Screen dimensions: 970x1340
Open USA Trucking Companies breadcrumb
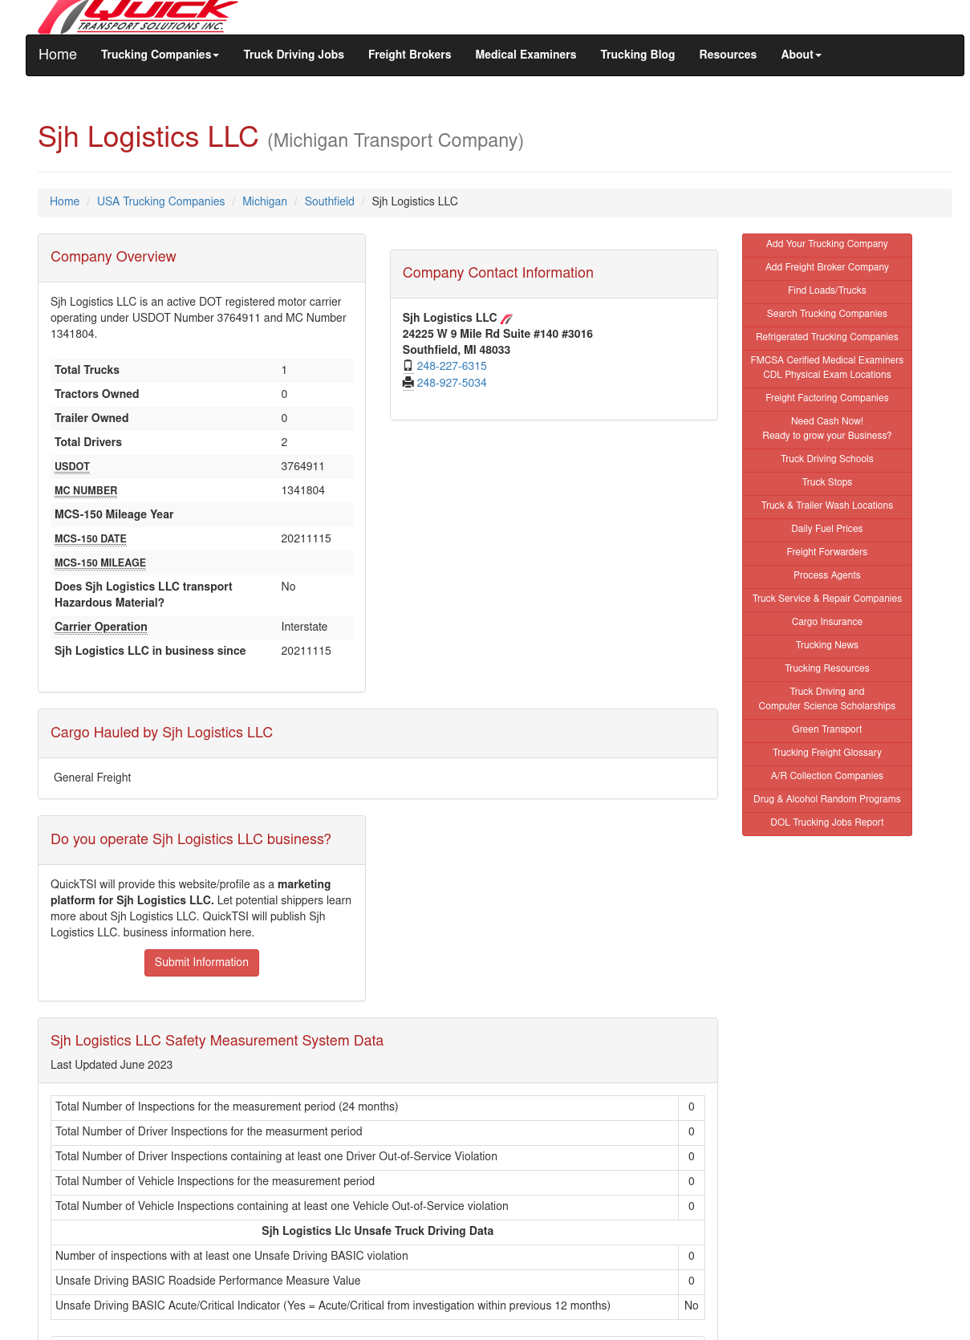click(160, 201)
